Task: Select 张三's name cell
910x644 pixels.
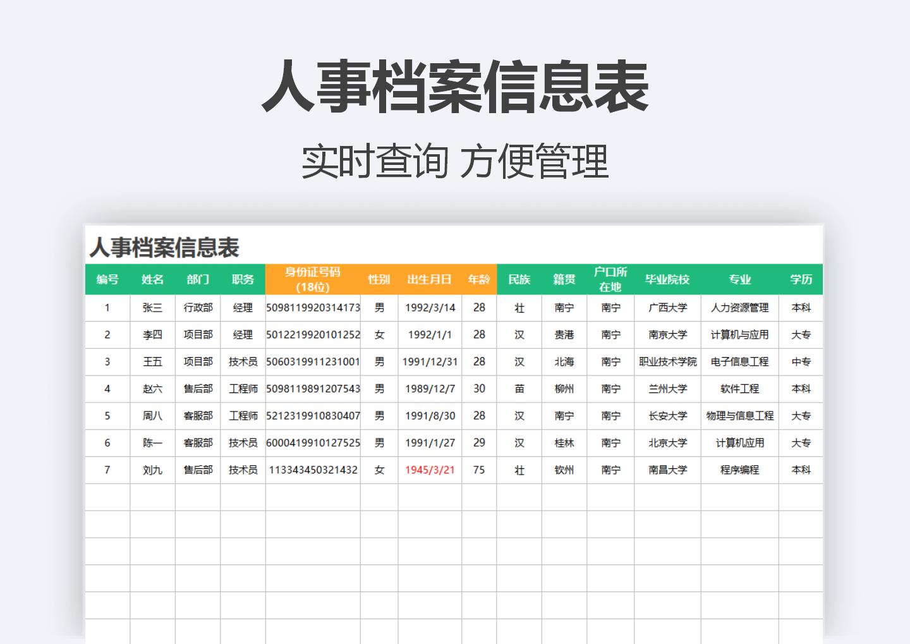Action: tap(152, 308)
